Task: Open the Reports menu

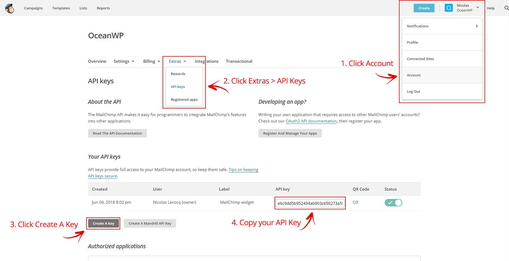Action: pyautogui.click(x=103, y=8)
